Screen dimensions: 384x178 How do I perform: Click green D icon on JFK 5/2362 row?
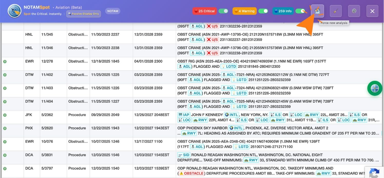(x=5, y=115)
